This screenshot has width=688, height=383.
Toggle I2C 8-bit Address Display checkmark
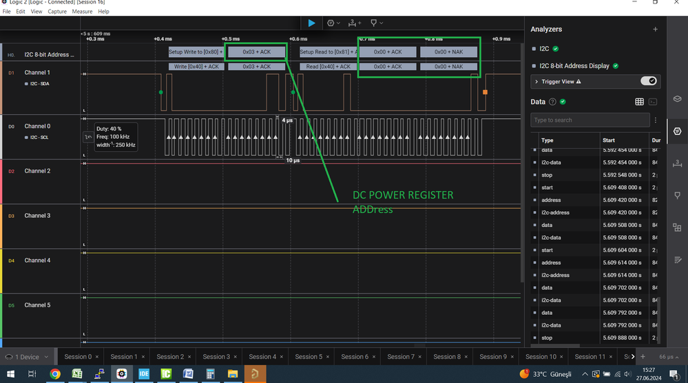coord(616,66)
